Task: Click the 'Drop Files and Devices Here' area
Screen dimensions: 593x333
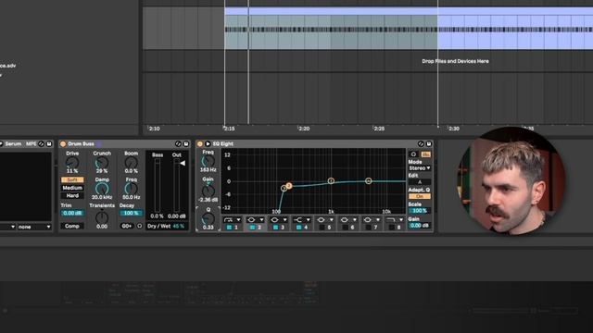Action: pos(455,61)
